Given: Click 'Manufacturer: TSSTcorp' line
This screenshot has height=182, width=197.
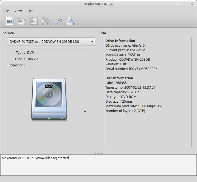Looking at the screenshot, I should [124, 55].
